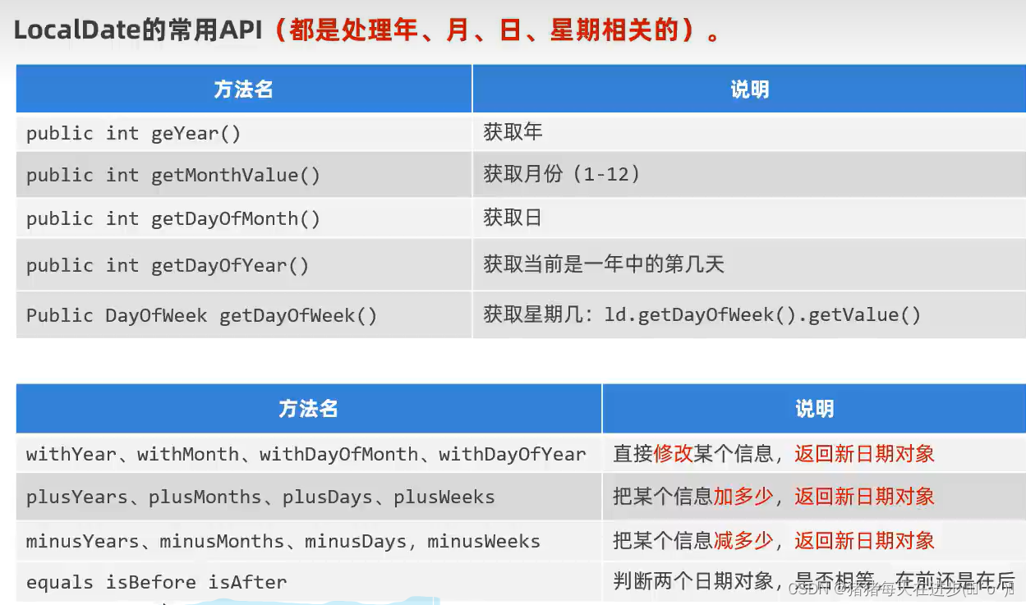Select the minusYears、minusMonths method cell

282,541
